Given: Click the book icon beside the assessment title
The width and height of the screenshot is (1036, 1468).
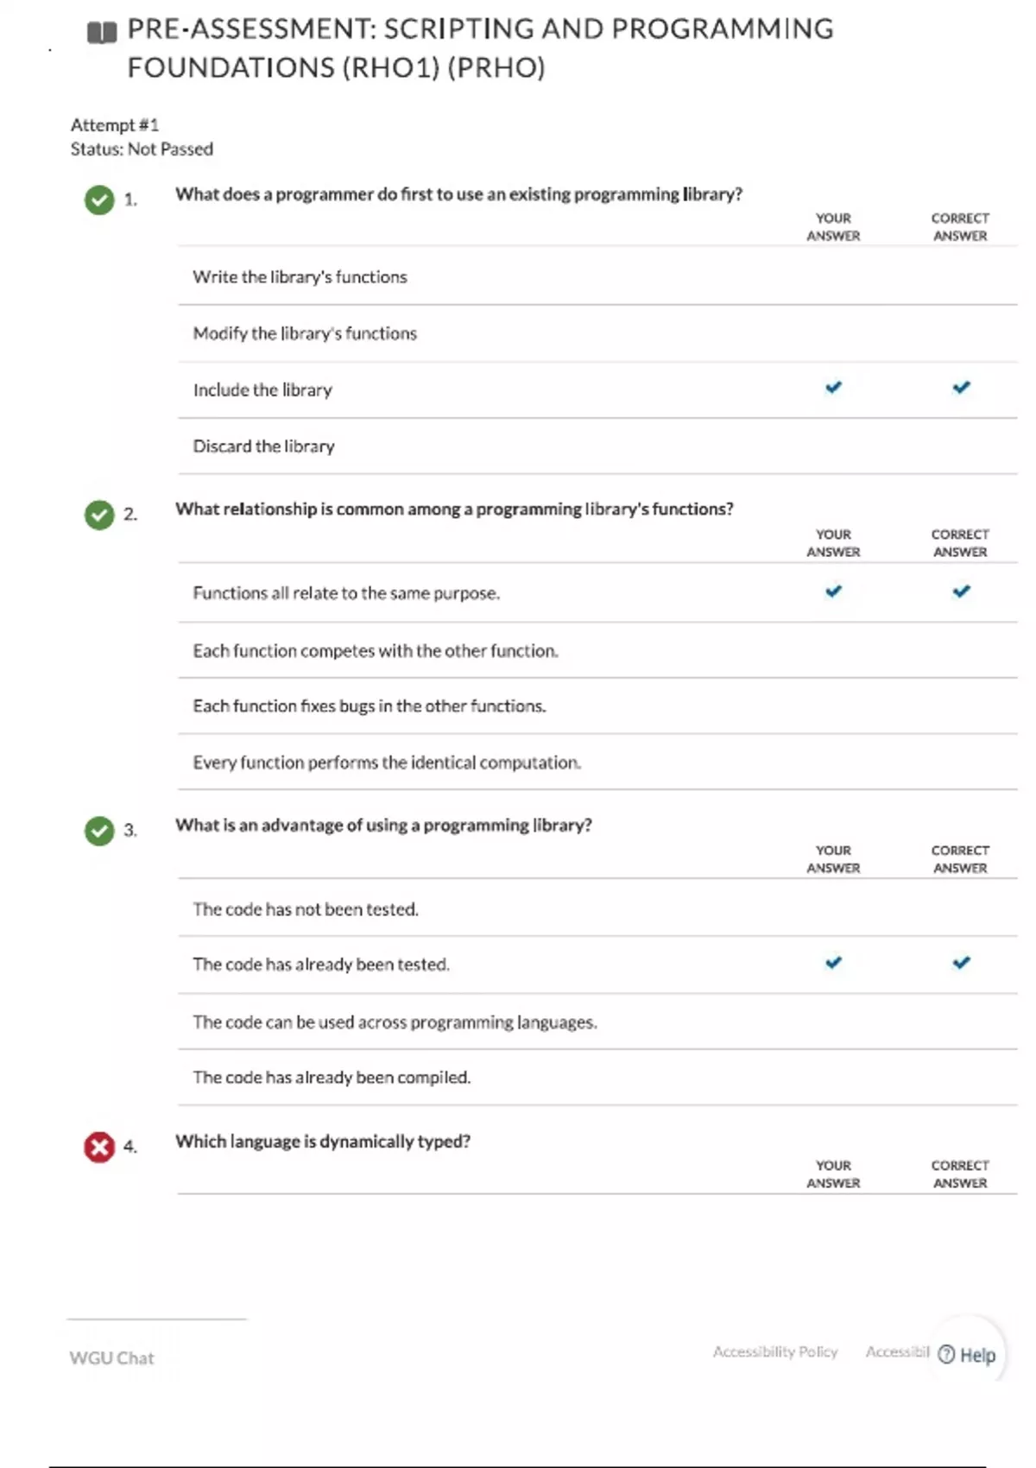Looking at the screenshot, I should point(102,33).
